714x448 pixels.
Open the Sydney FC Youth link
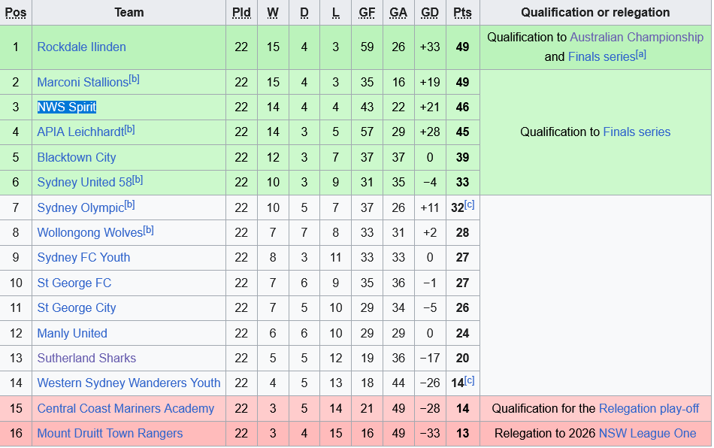(x=83, y=257)
